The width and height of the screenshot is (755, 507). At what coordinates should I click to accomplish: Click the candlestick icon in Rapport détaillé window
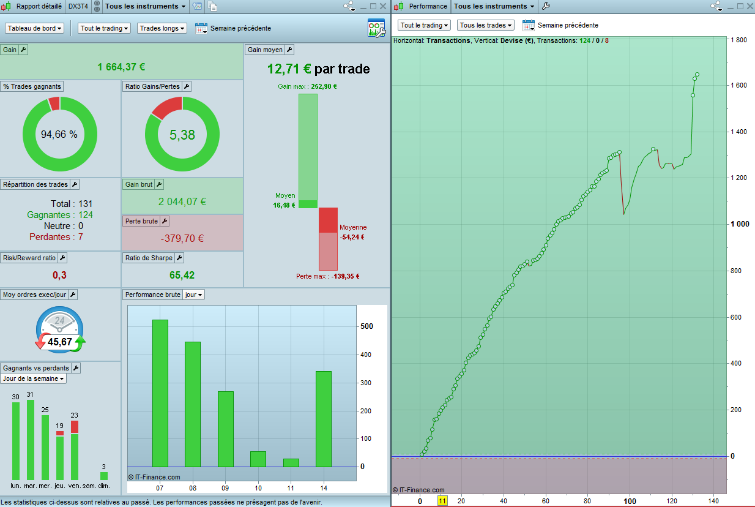pyautogui.click(x=6, y=7)
